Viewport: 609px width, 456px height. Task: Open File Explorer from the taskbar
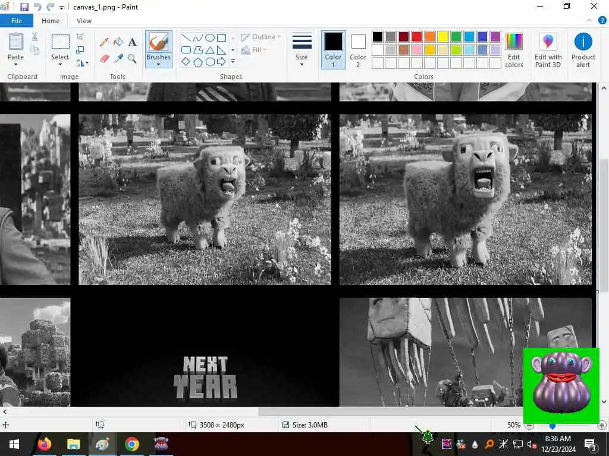73,444
